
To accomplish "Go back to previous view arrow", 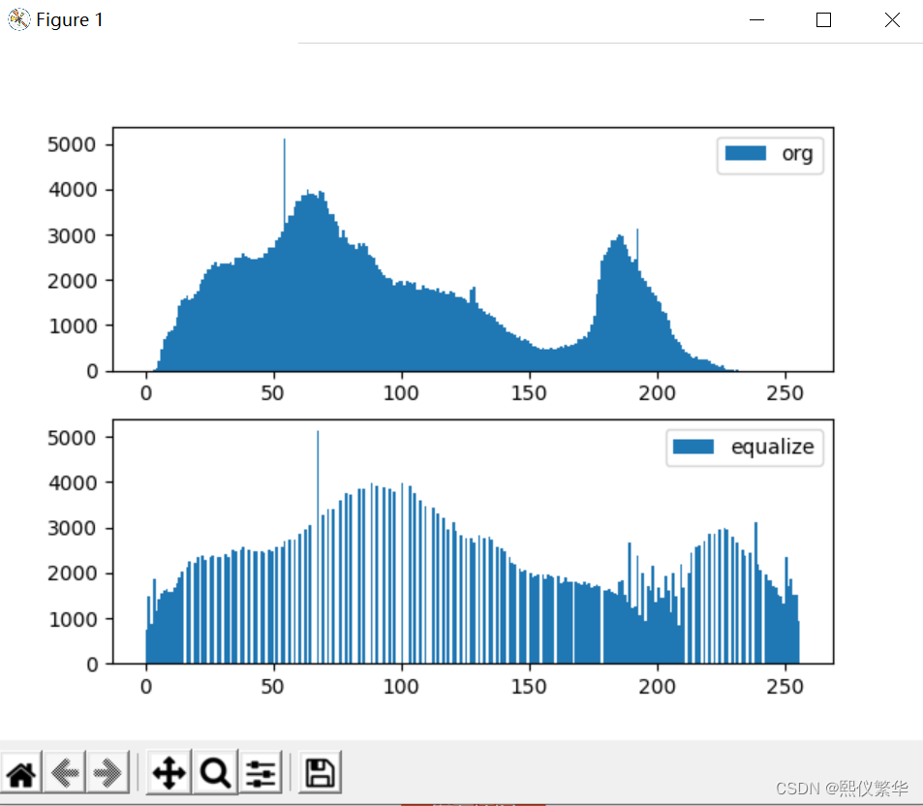I will coord(65,773).
